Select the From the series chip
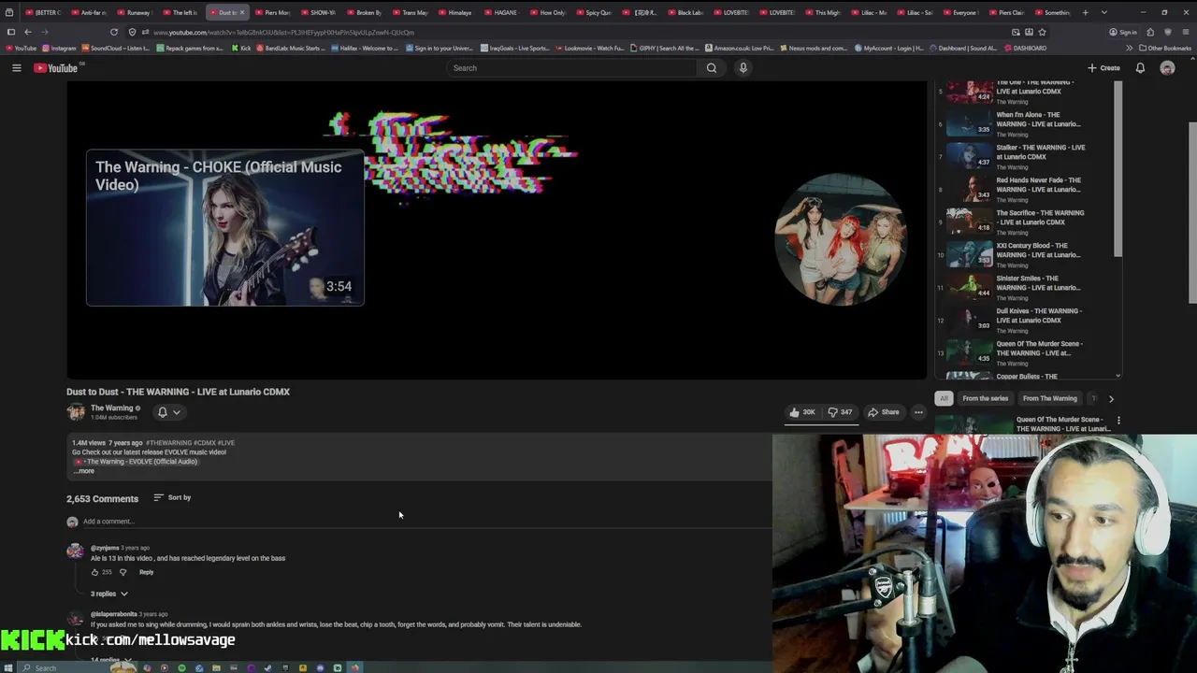 [985, 398]
